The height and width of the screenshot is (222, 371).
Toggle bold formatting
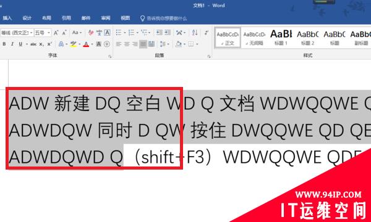tap(4, 44)
